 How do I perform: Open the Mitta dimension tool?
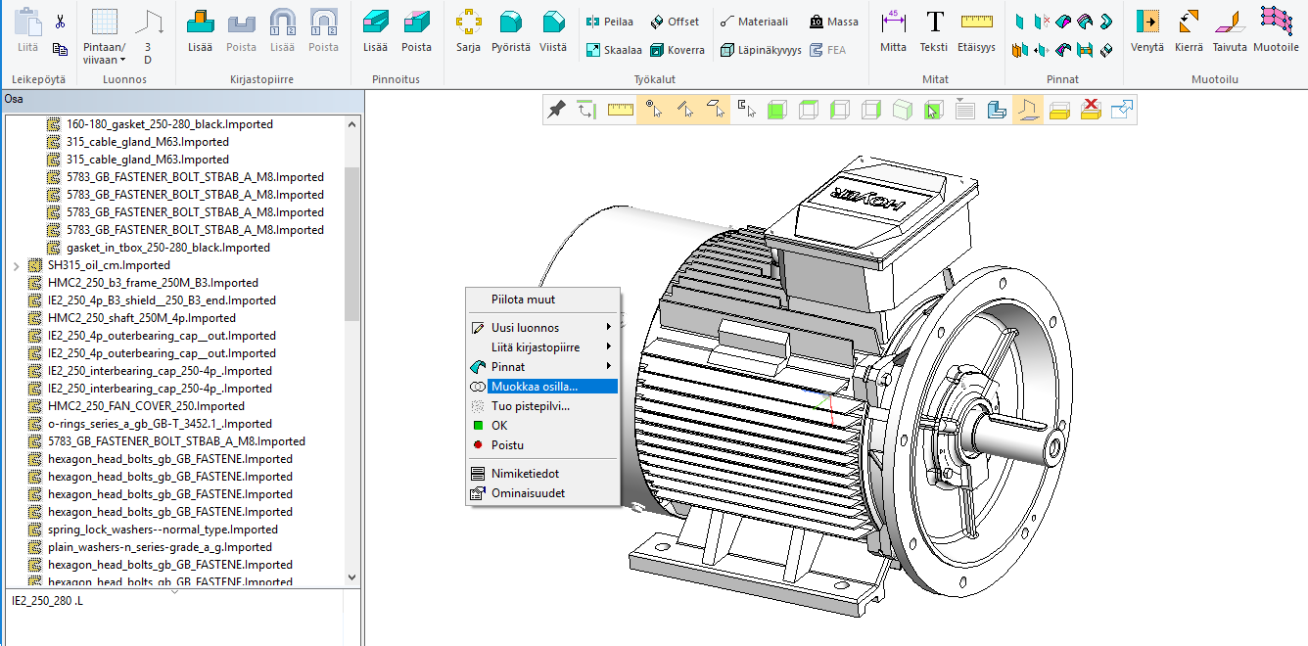893,30
